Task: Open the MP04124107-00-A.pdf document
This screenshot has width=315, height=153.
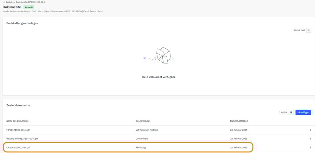Action: tap(18, 130)
